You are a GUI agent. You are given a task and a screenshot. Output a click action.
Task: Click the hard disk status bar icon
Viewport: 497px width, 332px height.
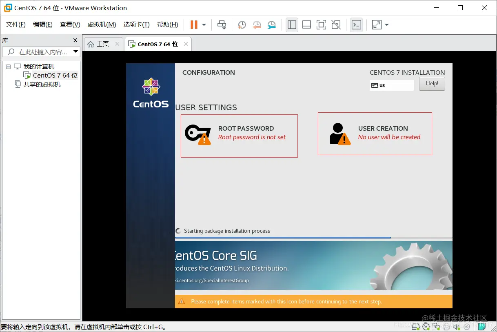(x=415, y=327)
